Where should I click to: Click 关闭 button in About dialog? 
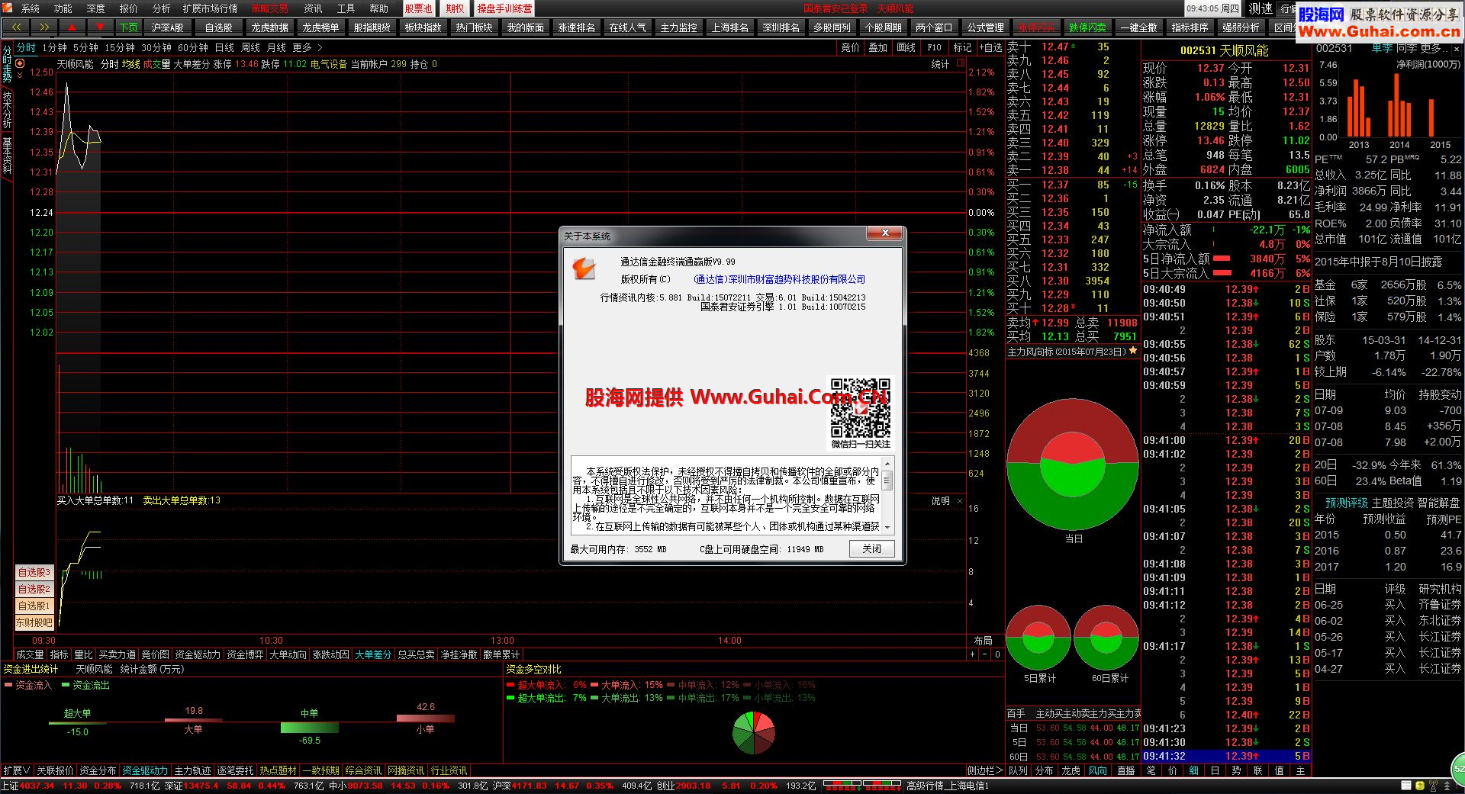871,549
